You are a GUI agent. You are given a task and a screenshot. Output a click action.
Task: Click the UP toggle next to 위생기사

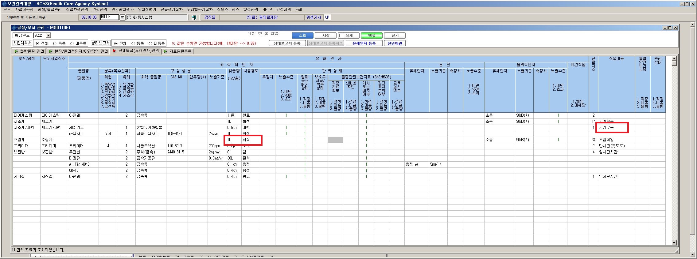(327, 17)
